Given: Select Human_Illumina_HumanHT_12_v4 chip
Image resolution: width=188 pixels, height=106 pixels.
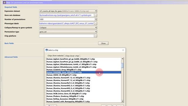Looking at the screenshot, I should (x=84, y=80).
